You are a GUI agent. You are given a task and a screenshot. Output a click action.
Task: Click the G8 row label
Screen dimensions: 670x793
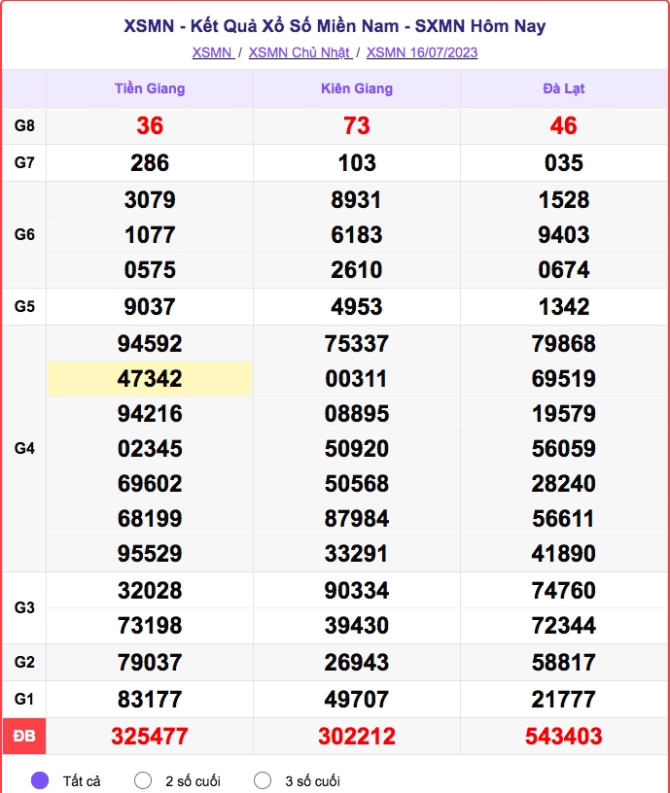[24, 125]
